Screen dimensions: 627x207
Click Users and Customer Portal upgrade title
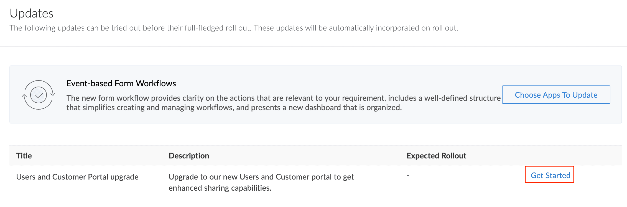pyautogui.click(x=77, y=177)
